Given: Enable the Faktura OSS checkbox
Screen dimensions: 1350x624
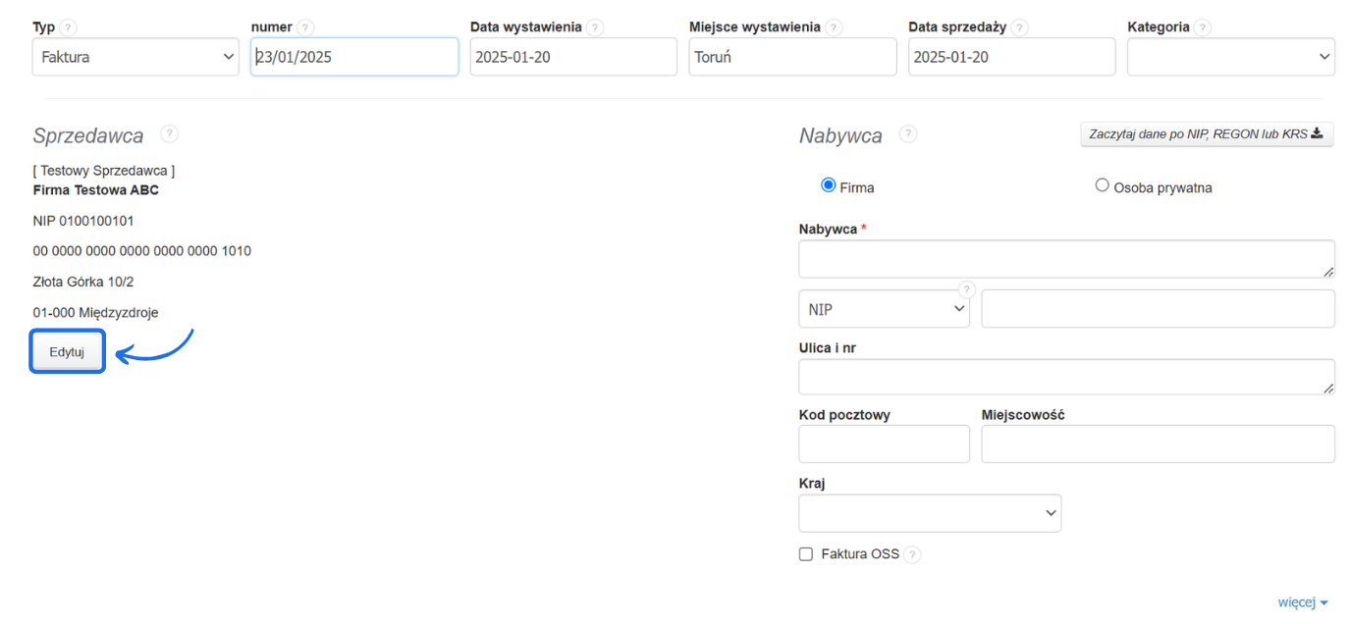Looking at the screenshot, I should [806, 554].
